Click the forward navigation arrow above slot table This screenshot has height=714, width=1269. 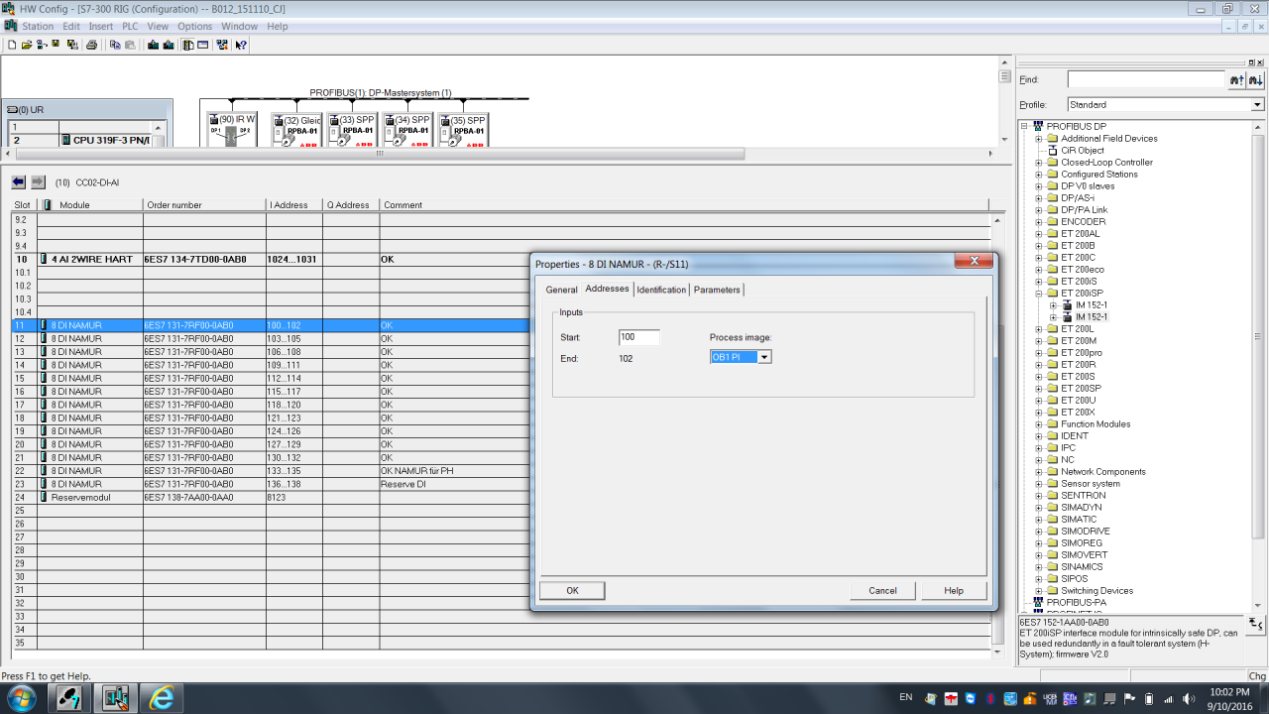(39, 182)
